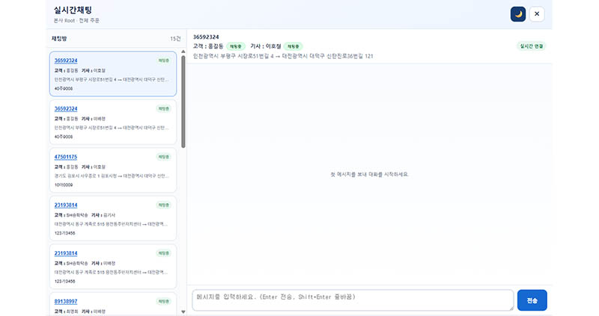
Task: Click status badge beside 고객 : 홍길동 in header
Action: pos(236,46)
